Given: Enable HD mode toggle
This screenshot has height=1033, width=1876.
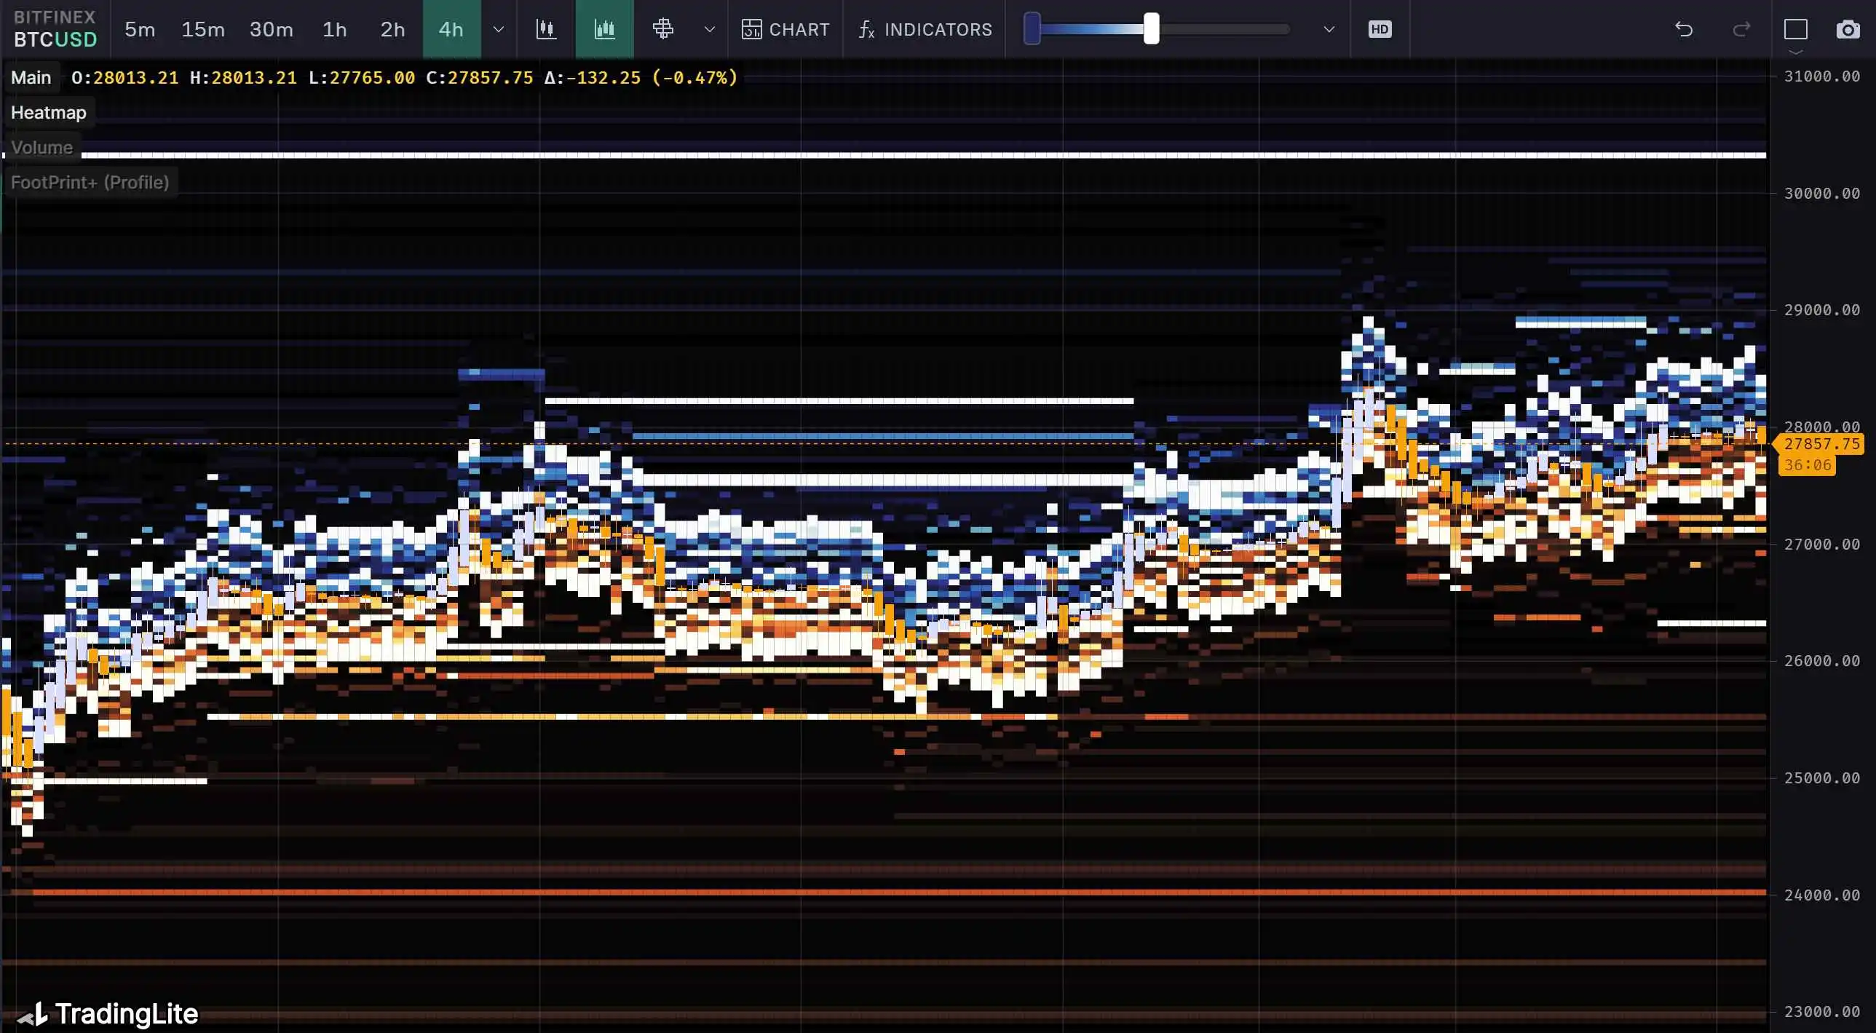Looking at the screenshot, I should click(x=1380, y=28).
